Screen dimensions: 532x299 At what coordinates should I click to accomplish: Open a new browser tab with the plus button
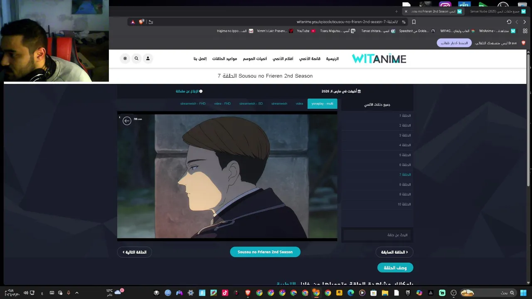coord(397,12)
